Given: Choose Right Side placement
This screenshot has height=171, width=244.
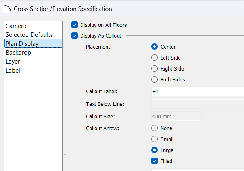Looking at the screenshot, I should [x=154, y=68].
